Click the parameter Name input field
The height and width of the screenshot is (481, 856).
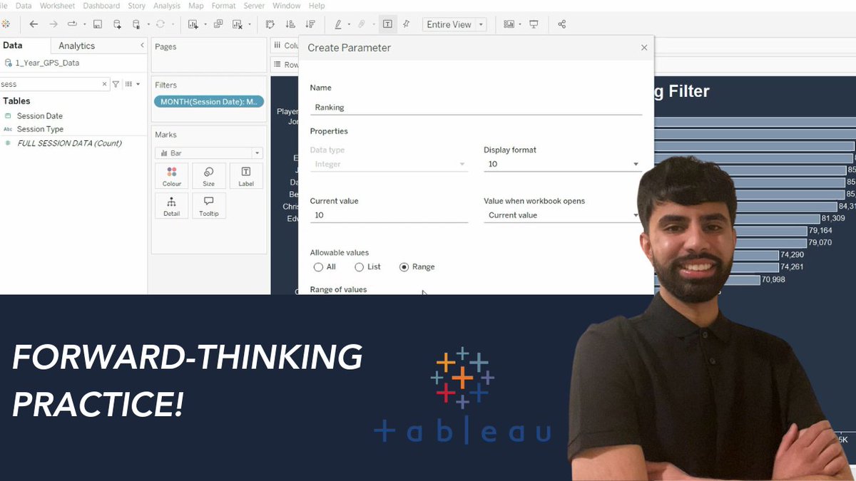coord(476,108)
